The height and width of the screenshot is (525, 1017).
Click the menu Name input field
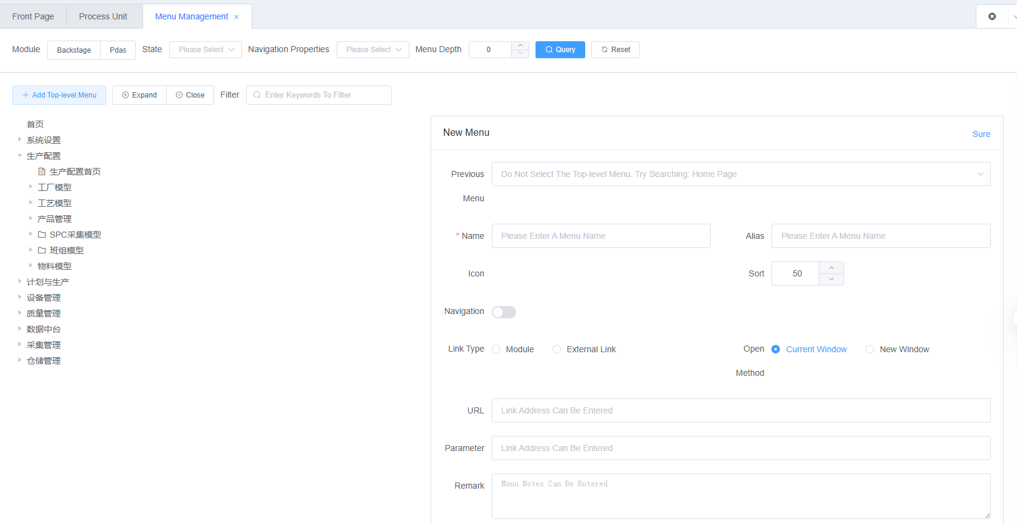coord(601,236)
